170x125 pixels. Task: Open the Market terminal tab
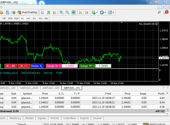(29, 118)
